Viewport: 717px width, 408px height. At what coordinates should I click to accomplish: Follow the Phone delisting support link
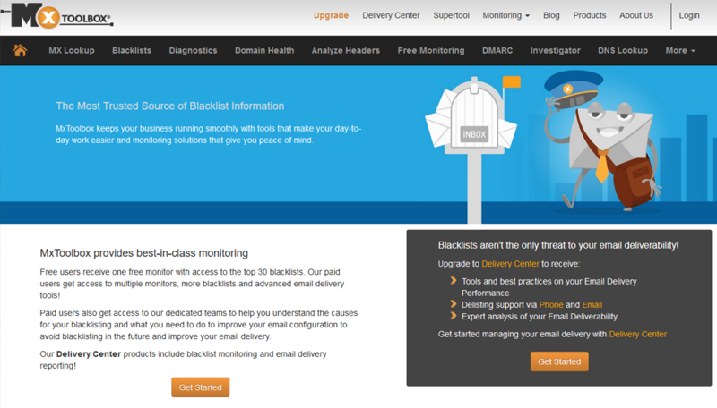551,305
